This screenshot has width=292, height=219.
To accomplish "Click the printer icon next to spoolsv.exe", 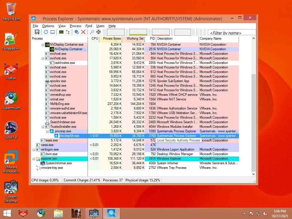I will (47, 81).
